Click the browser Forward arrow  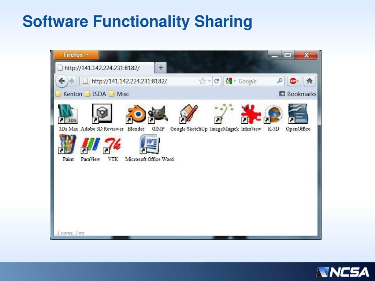(72, 81)
